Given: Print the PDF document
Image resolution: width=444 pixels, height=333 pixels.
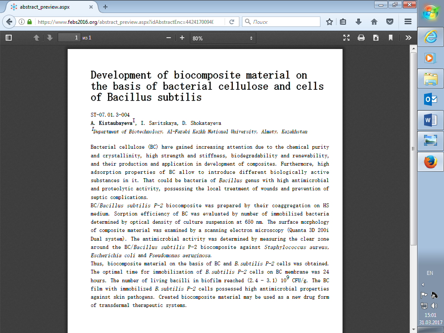Looking at the screenshot, I should tap(361, 38).
